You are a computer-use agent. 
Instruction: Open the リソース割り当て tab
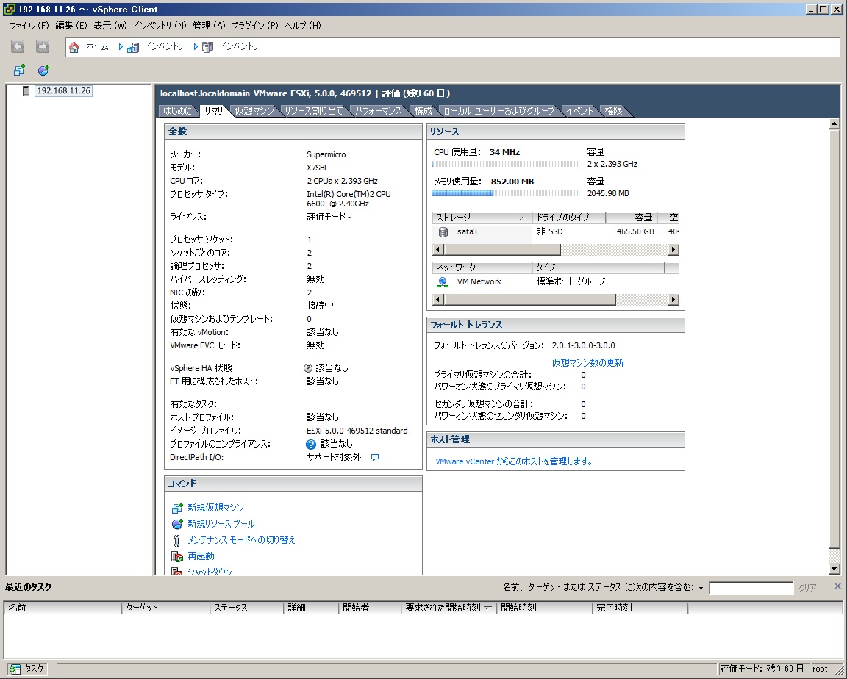[x=314, y=111]
